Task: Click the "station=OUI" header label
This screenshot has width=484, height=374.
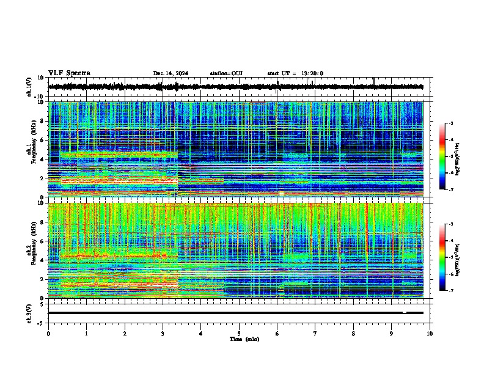Action: coord(226,73)
